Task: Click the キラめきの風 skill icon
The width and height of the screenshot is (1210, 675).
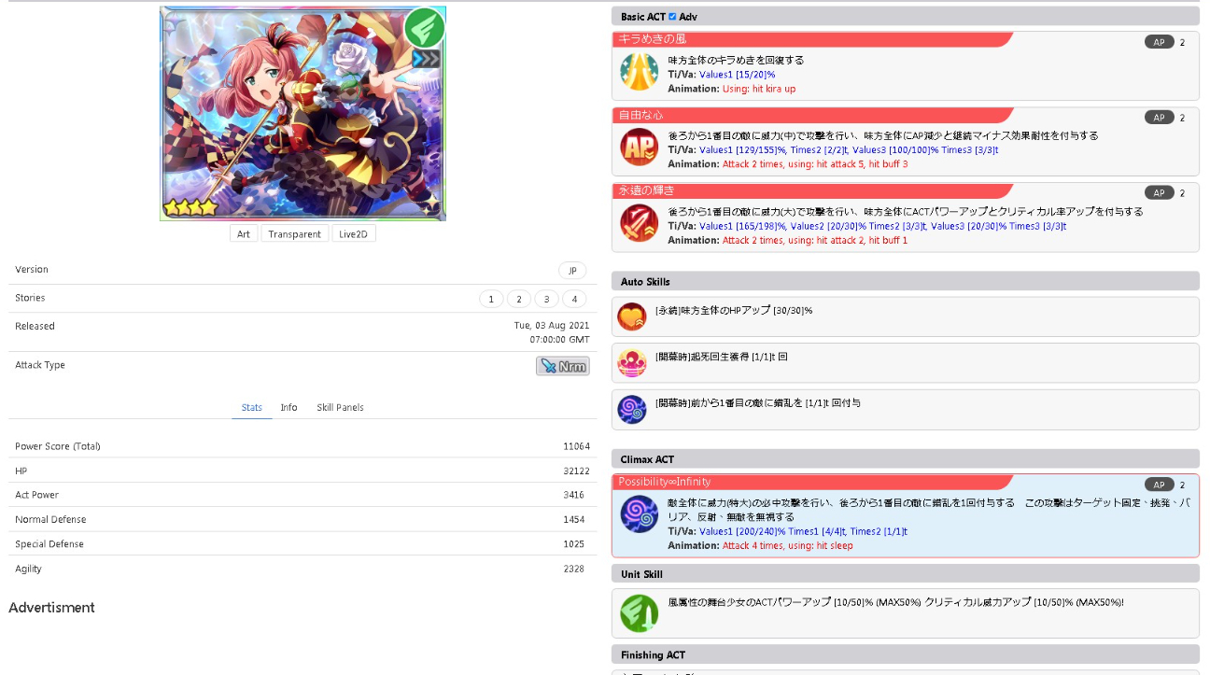Action: pos(639,72)
